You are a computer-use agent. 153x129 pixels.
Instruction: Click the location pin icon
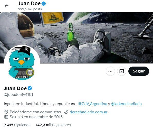[6, 112]
